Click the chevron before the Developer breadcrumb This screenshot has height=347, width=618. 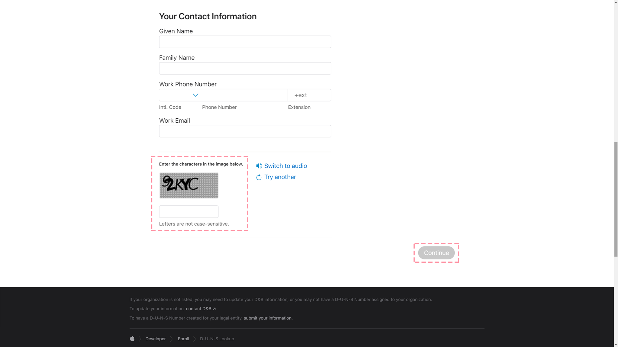point(140,339)
